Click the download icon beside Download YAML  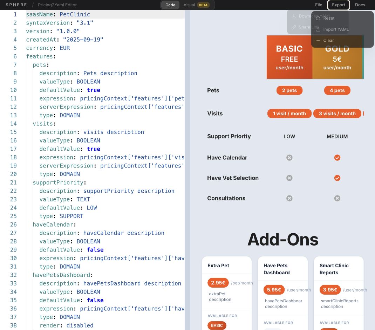pyautogui.click(x=294, y=16)
